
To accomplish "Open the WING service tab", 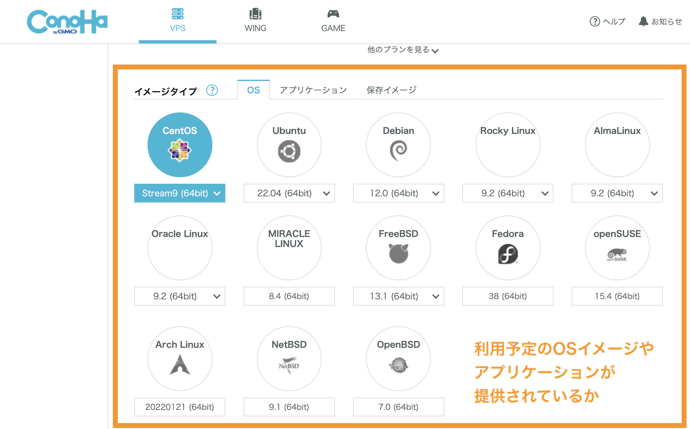I will coord(255,21).
